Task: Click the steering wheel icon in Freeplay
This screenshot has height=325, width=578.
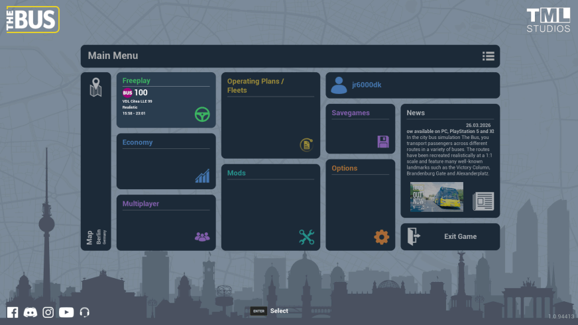Action: [x=202, y=115]
